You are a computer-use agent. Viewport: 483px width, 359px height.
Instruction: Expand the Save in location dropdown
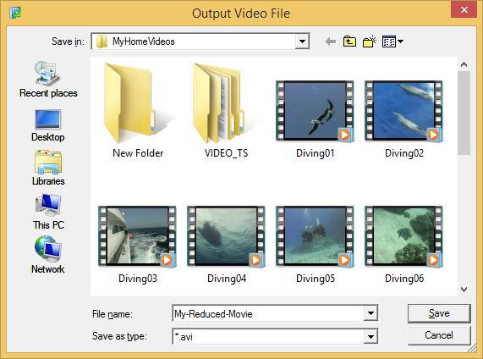pyautogui.click(x=302, y=41)
